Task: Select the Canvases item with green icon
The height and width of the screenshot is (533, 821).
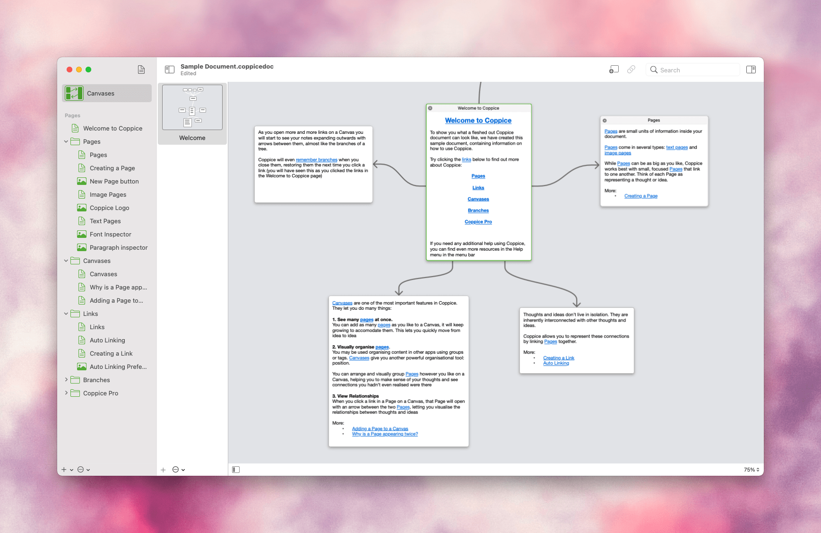Action: pos(107,93)
